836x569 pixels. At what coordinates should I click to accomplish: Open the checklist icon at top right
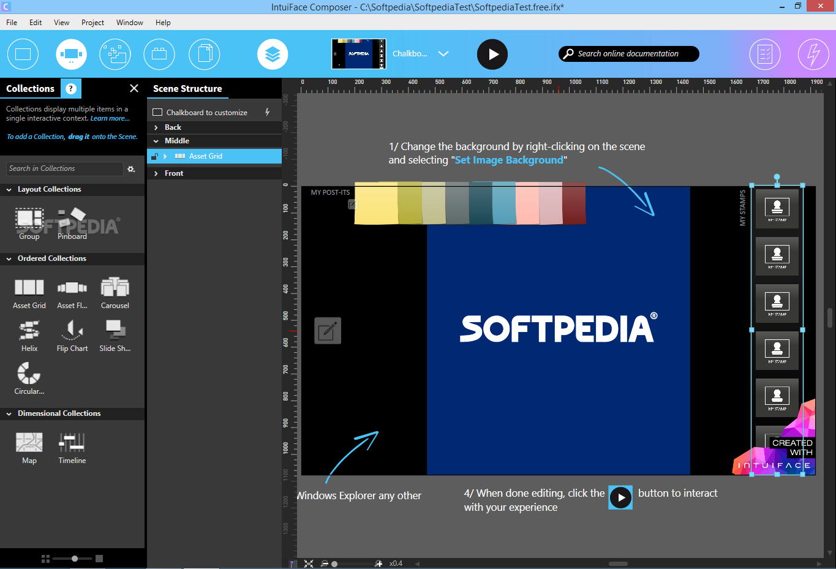tap(765, 54)
